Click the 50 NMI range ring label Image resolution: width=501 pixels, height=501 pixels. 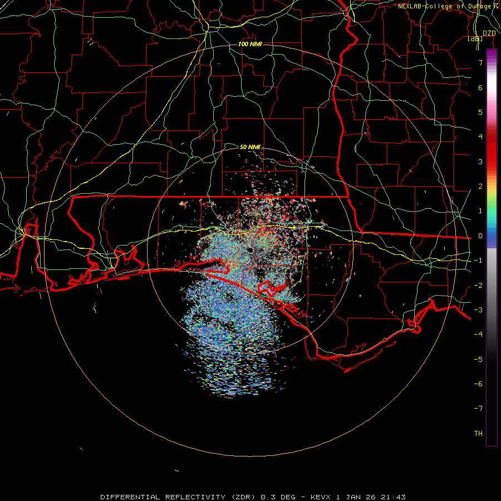click(250, 147)
